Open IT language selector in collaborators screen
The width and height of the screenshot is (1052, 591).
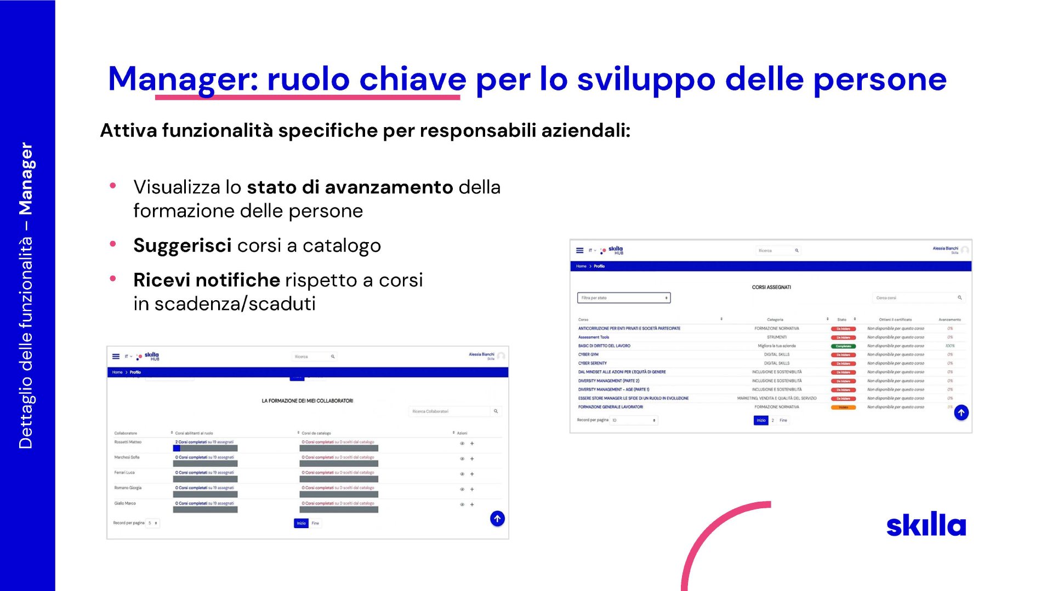coord(128,357)
